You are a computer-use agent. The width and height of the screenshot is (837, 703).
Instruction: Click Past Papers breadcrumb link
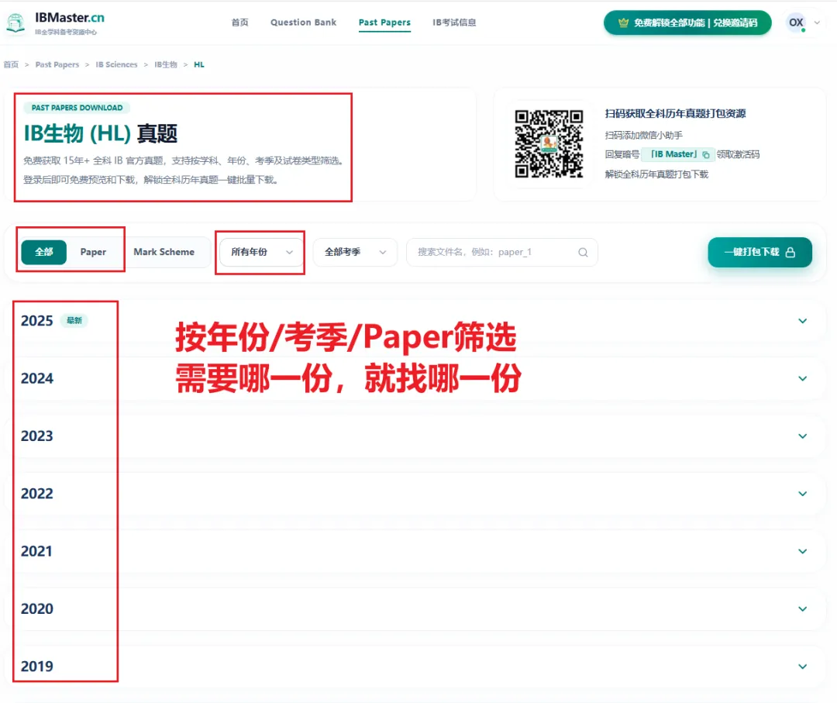point(57,64)
